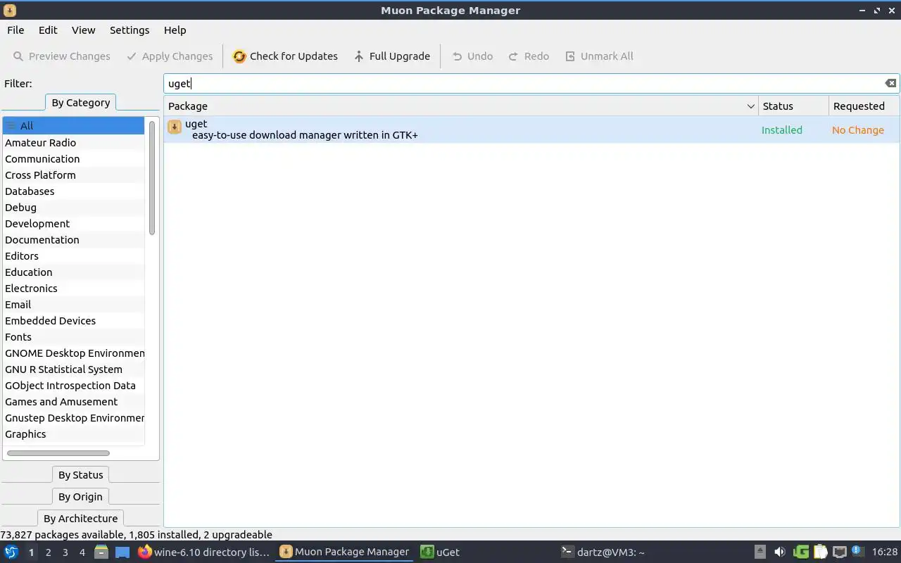
Task: Select the Databases category
Action: pyautogui.click(x=73, y=191)
